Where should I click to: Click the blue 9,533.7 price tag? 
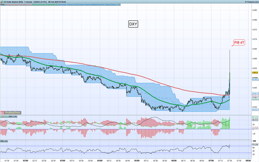point(255,110)
